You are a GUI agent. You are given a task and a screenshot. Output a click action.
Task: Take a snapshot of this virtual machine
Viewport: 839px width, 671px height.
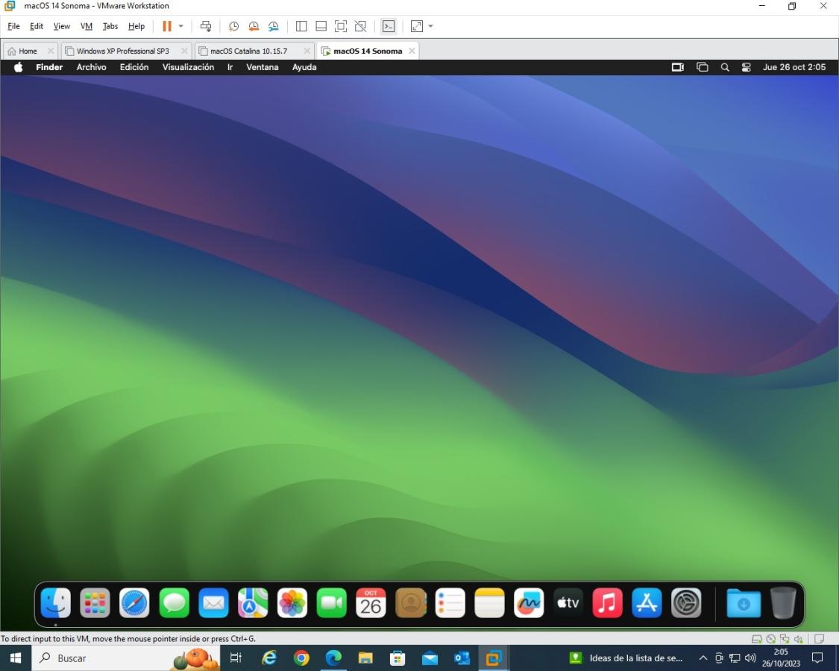[x=233, y=26]
